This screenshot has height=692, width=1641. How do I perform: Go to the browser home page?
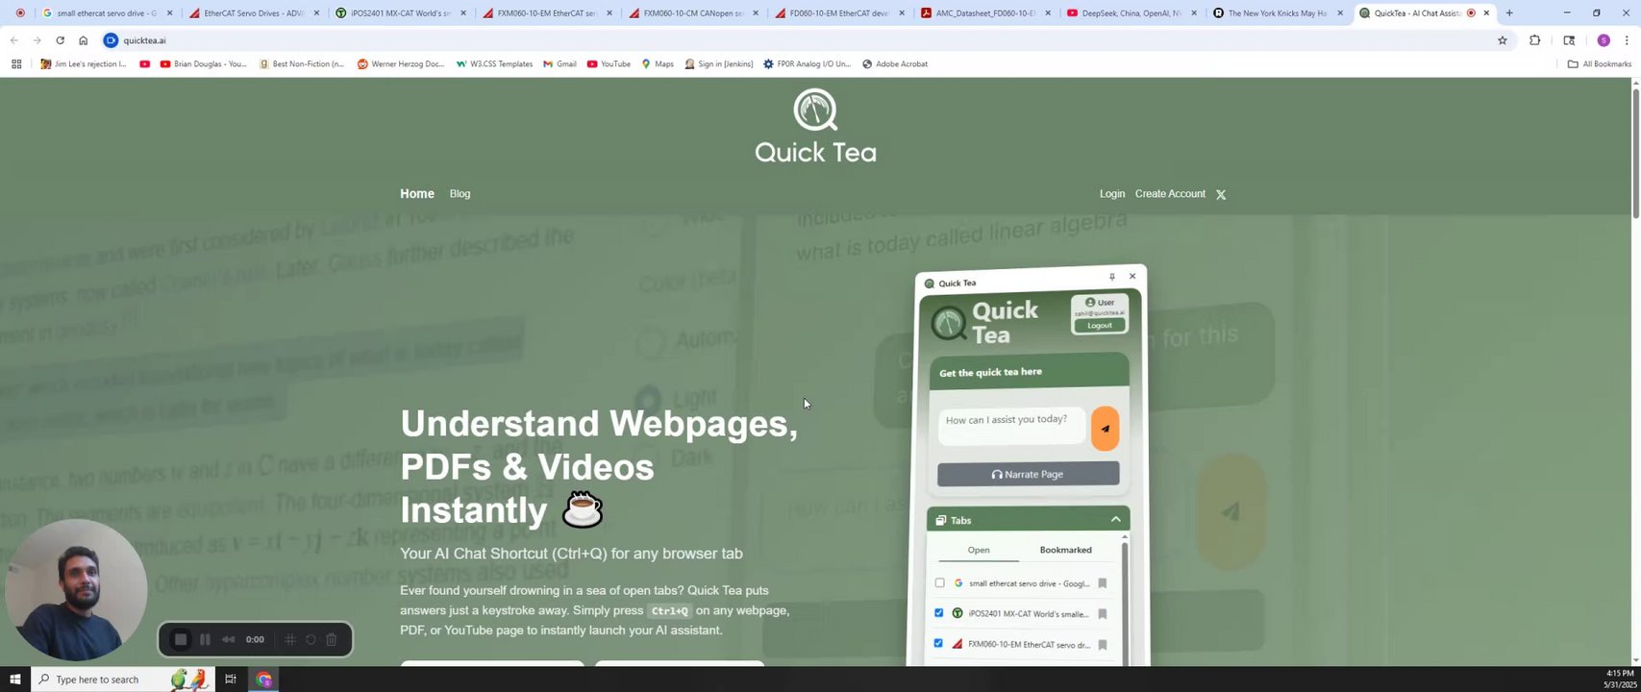tap(84, 40)
